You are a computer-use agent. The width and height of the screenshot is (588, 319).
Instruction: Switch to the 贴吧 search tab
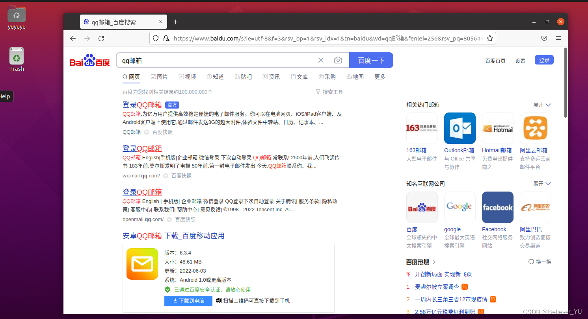(243, 77)
